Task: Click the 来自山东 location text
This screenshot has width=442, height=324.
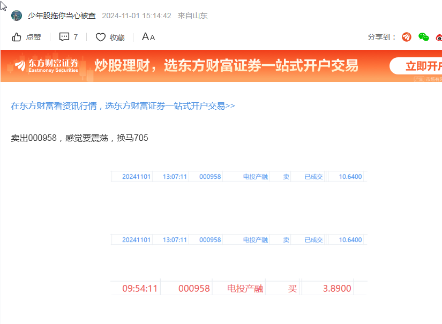Action: 192,16
